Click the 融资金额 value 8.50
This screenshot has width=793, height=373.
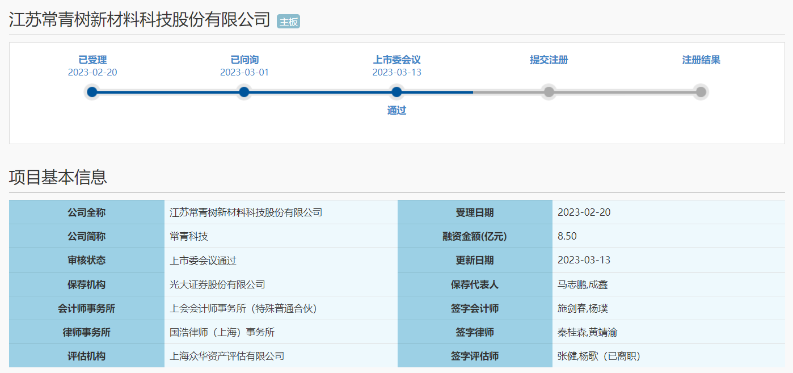tap(567, 236)
